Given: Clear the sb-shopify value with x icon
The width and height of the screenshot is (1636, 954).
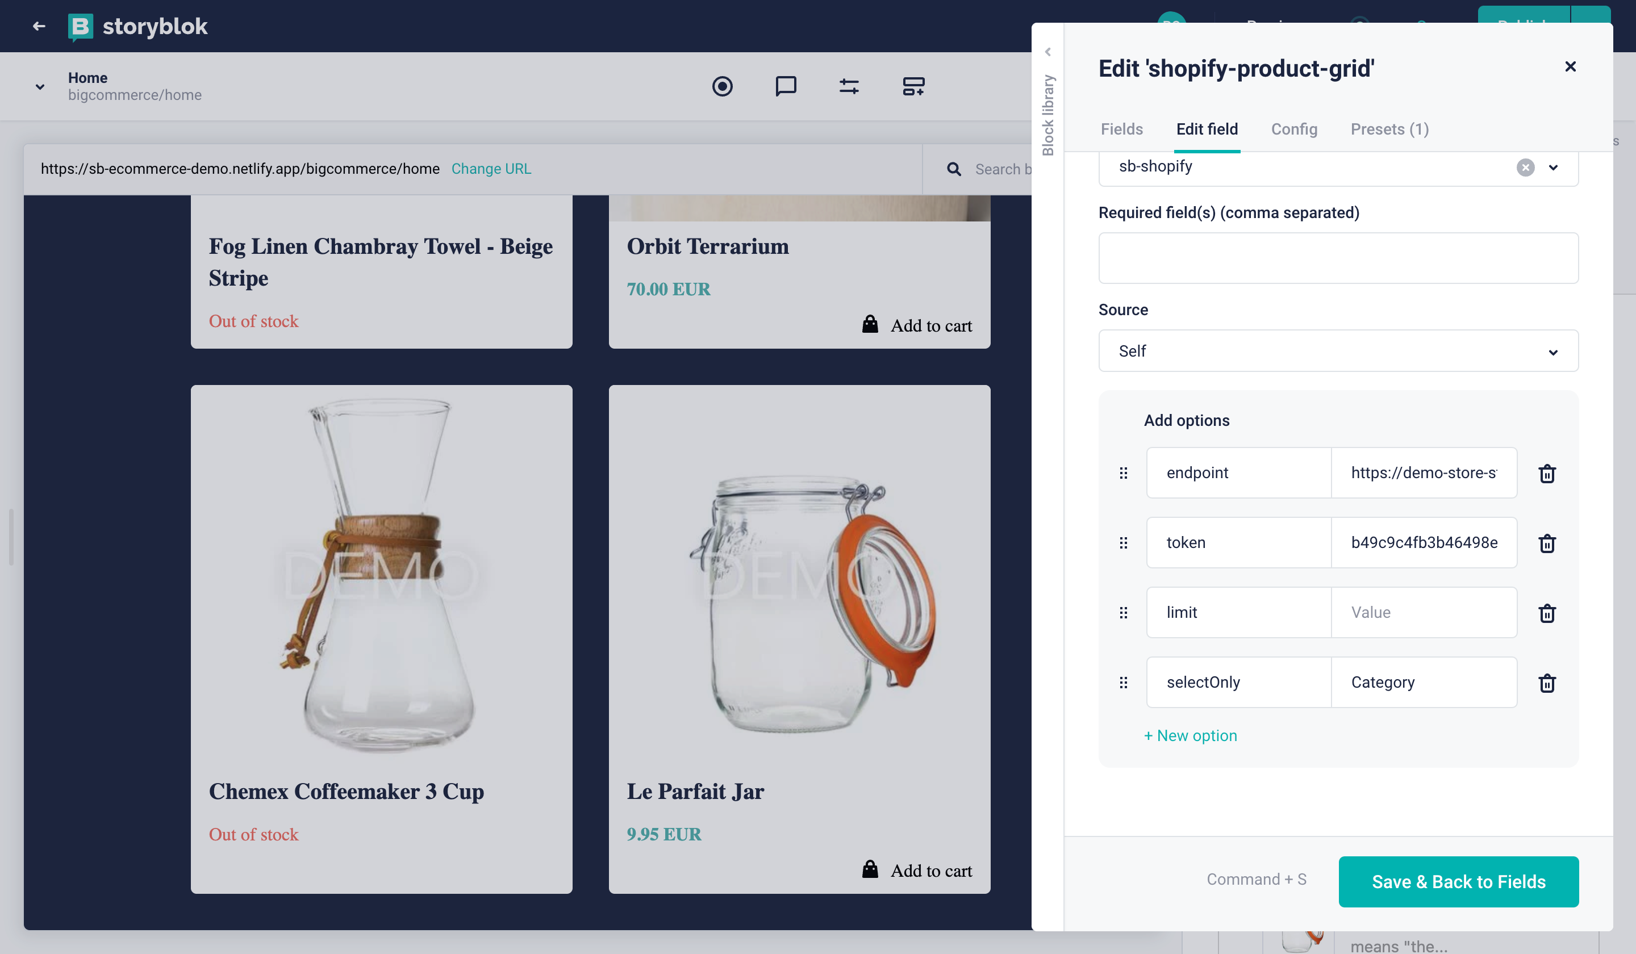Looking at the screenshot, I should (x=1525, y=168).
